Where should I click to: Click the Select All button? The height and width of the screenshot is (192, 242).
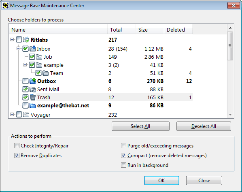click(x=140, y=126)
